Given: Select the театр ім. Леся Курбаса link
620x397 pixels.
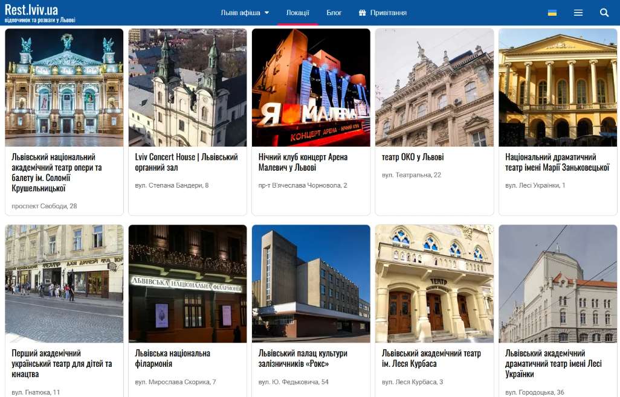Looking at the screenshot, I should coord(431,358).
